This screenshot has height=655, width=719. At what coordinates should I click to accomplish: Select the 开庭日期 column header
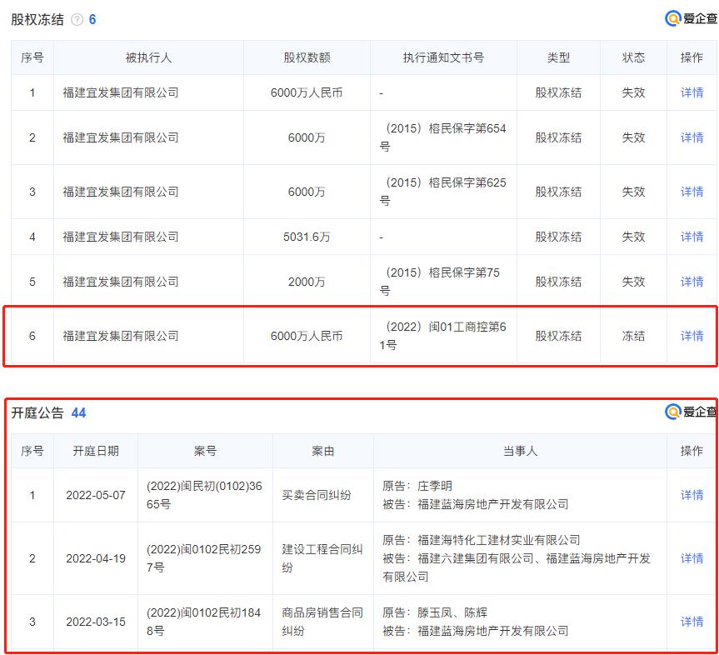pyautogui.click(x=95, y=450)
